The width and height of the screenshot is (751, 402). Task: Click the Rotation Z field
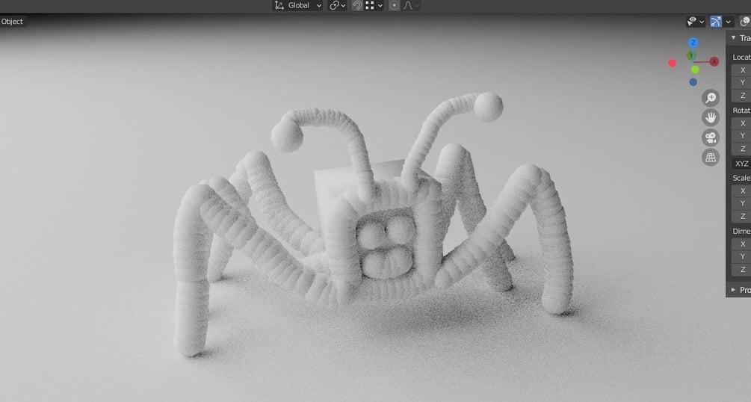[741, 149]
